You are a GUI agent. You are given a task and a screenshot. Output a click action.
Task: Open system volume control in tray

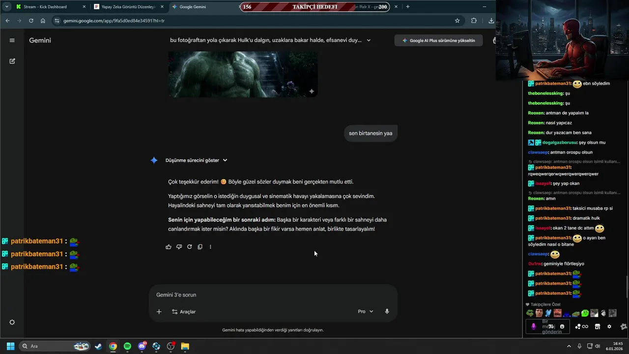click(x=598, y=346)
